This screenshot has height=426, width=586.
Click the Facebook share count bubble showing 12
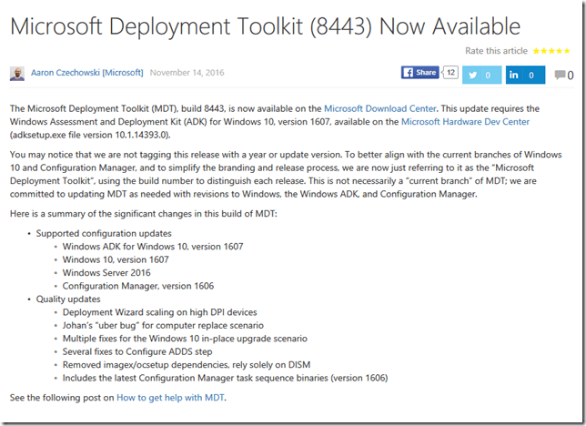pos(450,73)
